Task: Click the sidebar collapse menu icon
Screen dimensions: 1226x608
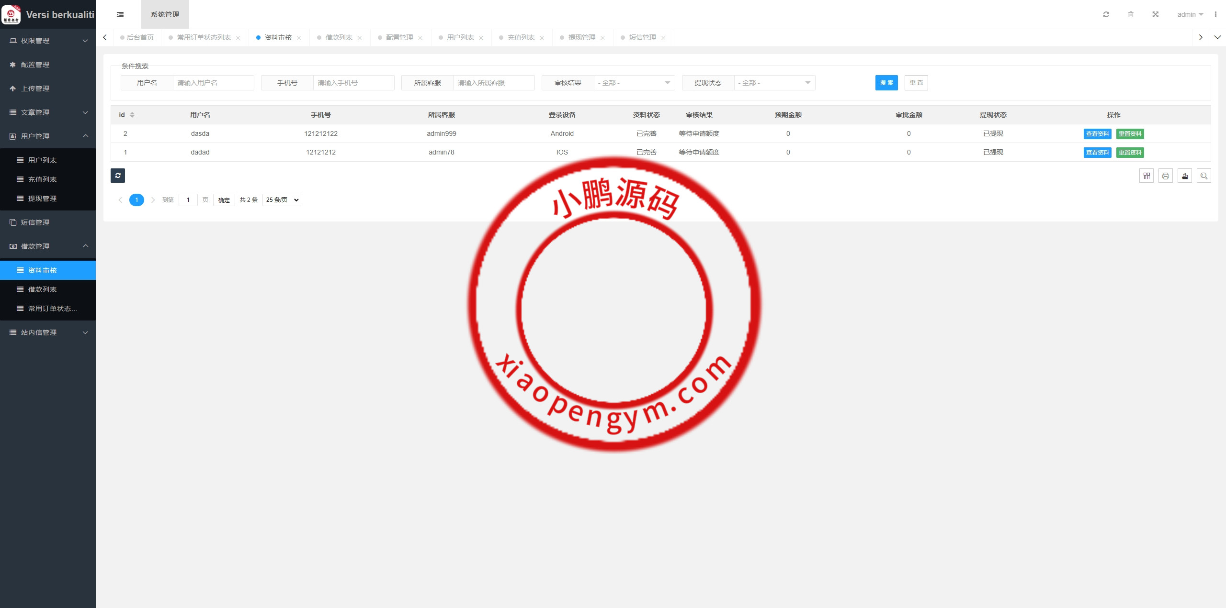Action: coord(120,14)
